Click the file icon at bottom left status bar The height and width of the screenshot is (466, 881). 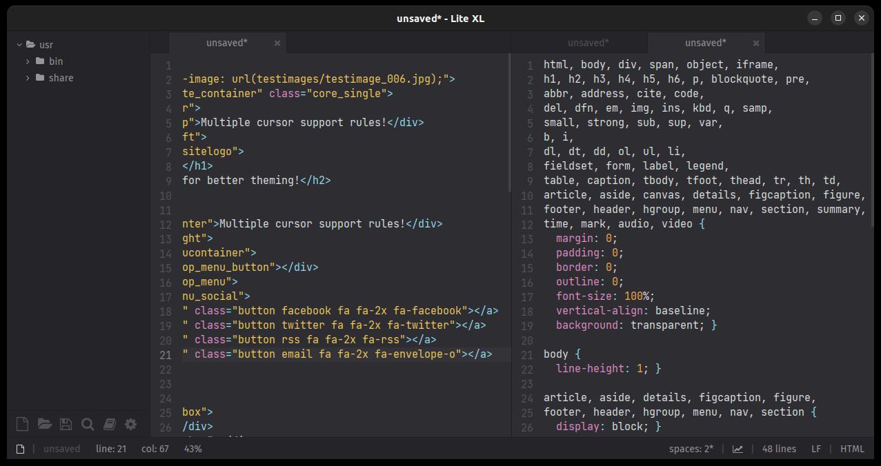tap(20, 448)
